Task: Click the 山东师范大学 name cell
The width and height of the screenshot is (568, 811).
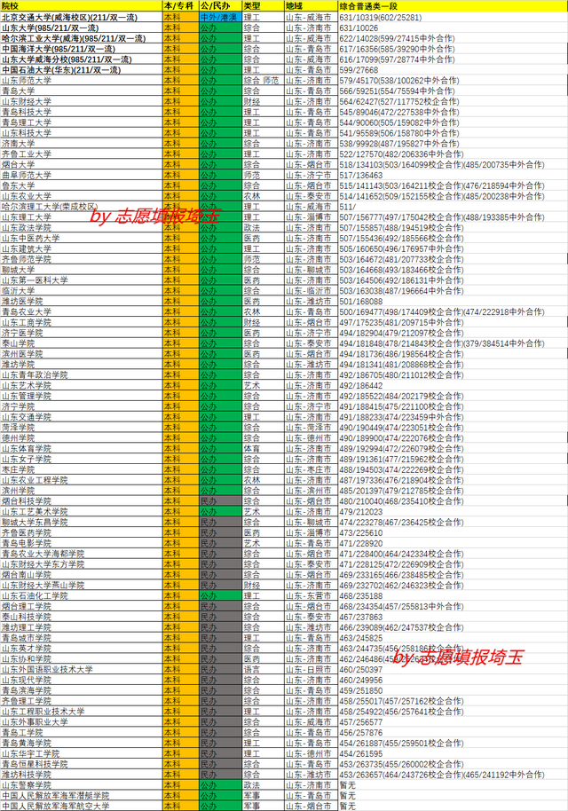Action: click(82, 81)
